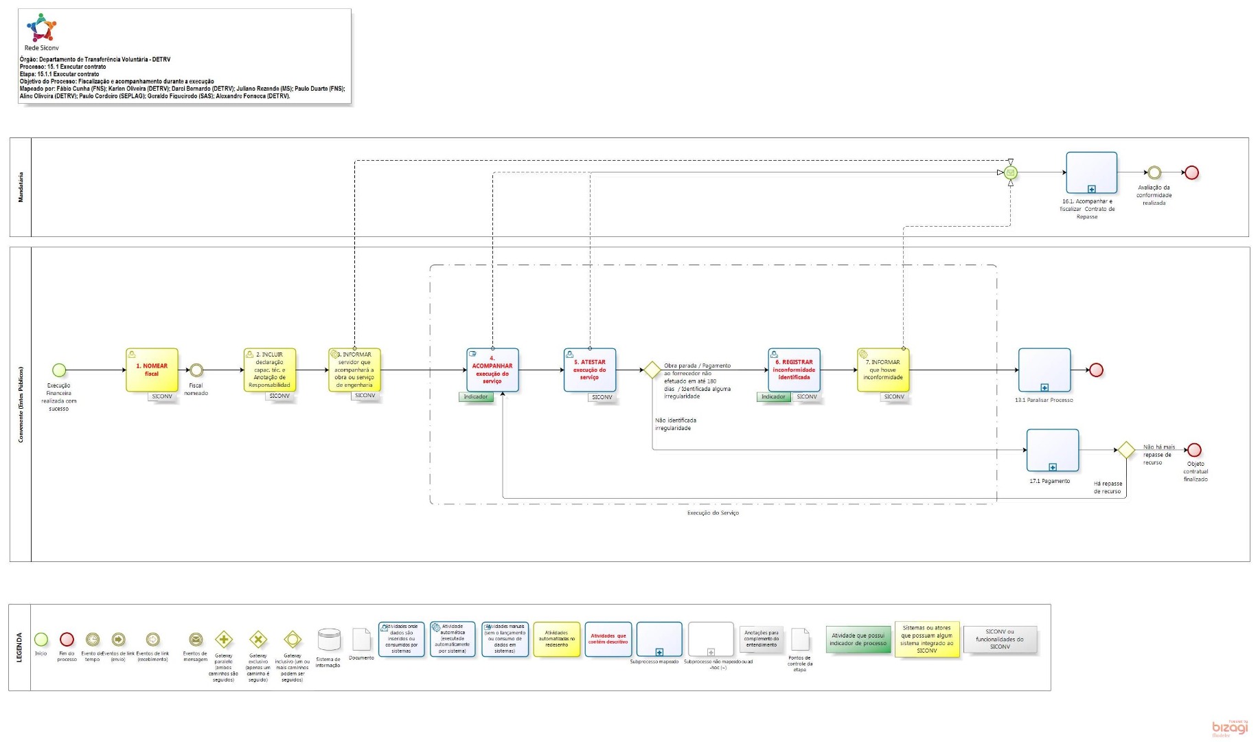The height and width of the screenshot is (742, 1258).
Task: Click the yellow 'Sistemas ou atores' legend swatch
Action: click(x=927, y=640)
